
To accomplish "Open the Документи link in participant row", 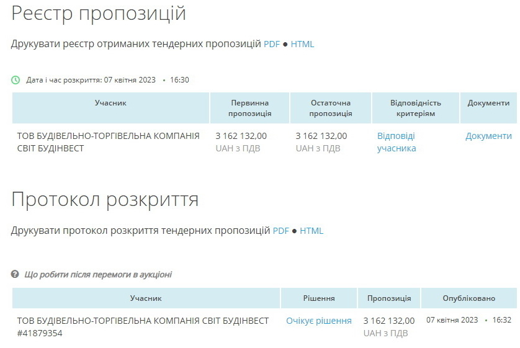I will 488,136.
